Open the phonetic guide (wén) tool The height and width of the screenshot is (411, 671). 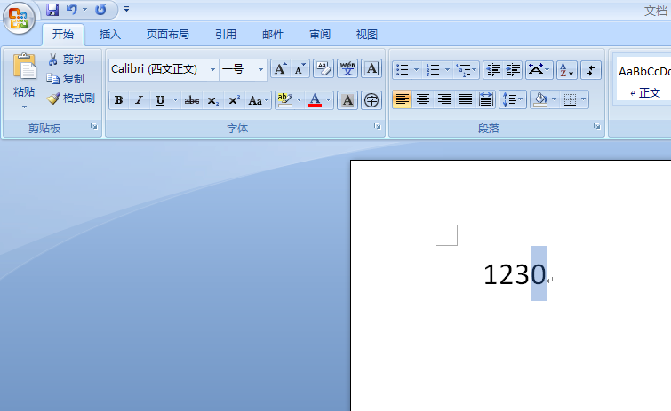pos(347,69)
